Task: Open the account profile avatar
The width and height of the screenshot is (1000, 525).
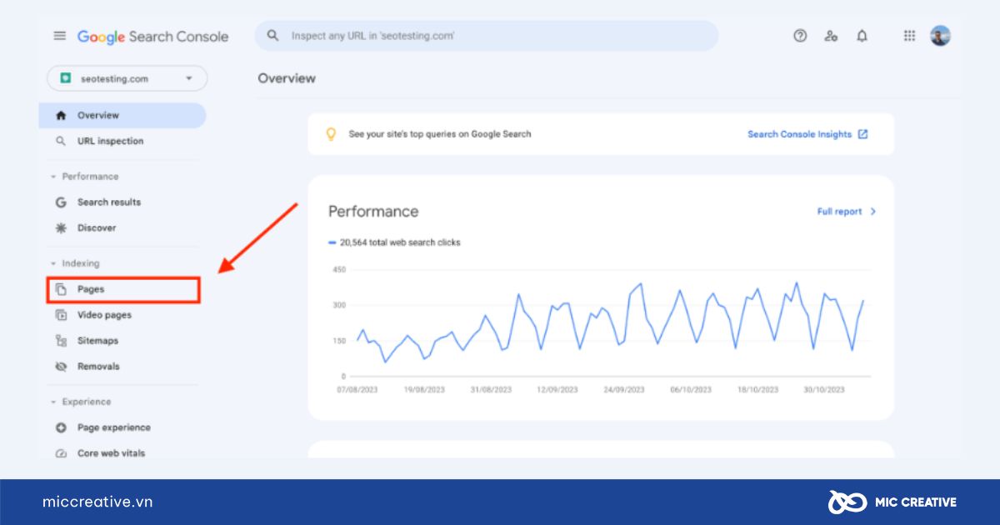Action: coord(940,36)
